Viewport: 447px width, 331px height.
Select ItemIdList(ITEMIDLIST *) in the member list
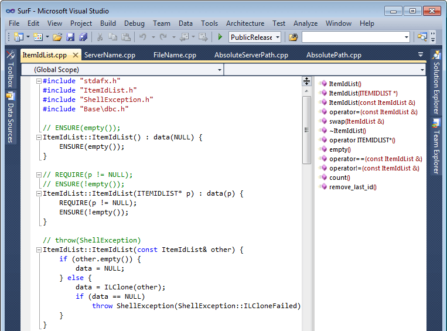point(363,93)
